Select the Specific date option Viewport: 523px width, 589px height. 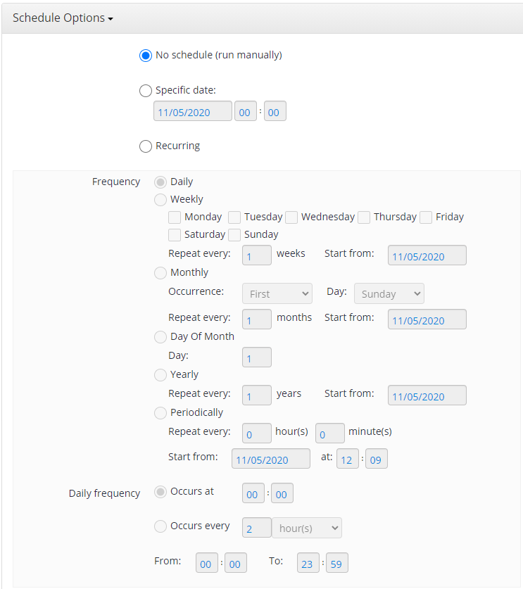click(145, 90)
